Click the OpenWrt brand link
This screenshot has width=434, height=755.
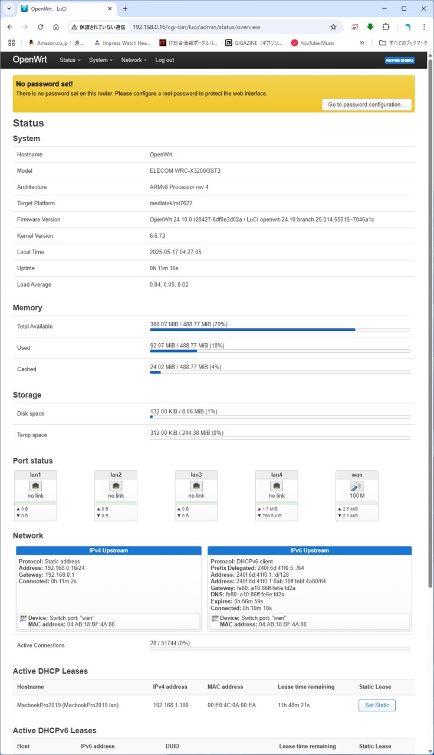tap(31, 60)
